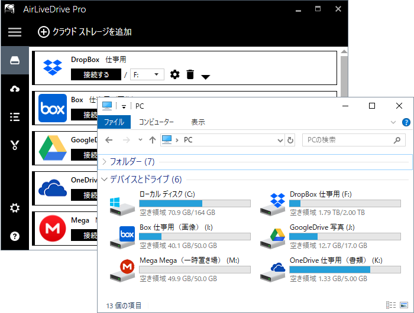
Task: Open AirLiveDrive settings gear in sidebar
Action: [15, 208]
